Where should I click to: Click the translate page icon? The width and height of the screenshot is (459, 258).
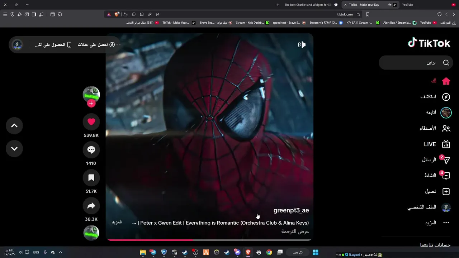click(x=150, y=14)
